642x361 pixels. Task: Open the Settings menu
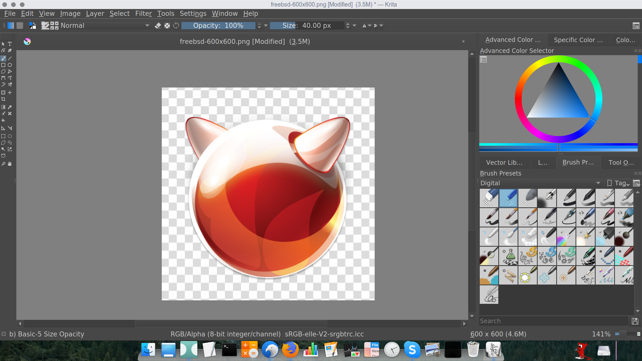[193, 14]
